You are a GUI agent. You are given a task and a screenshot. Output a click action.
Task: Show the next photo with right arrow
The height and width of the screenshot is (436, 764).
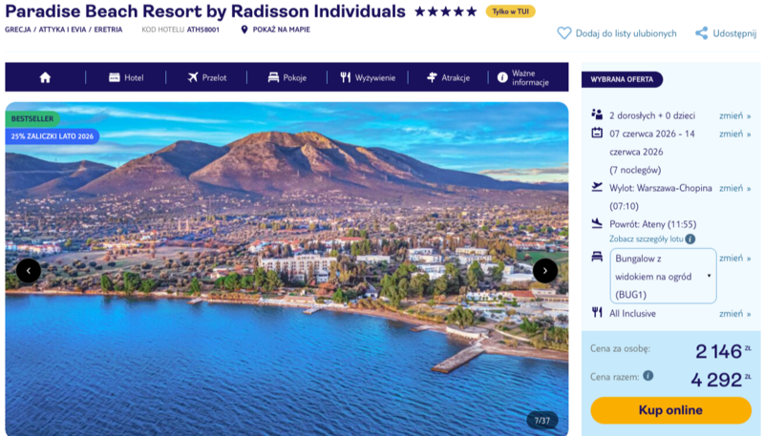coord(544,271)
